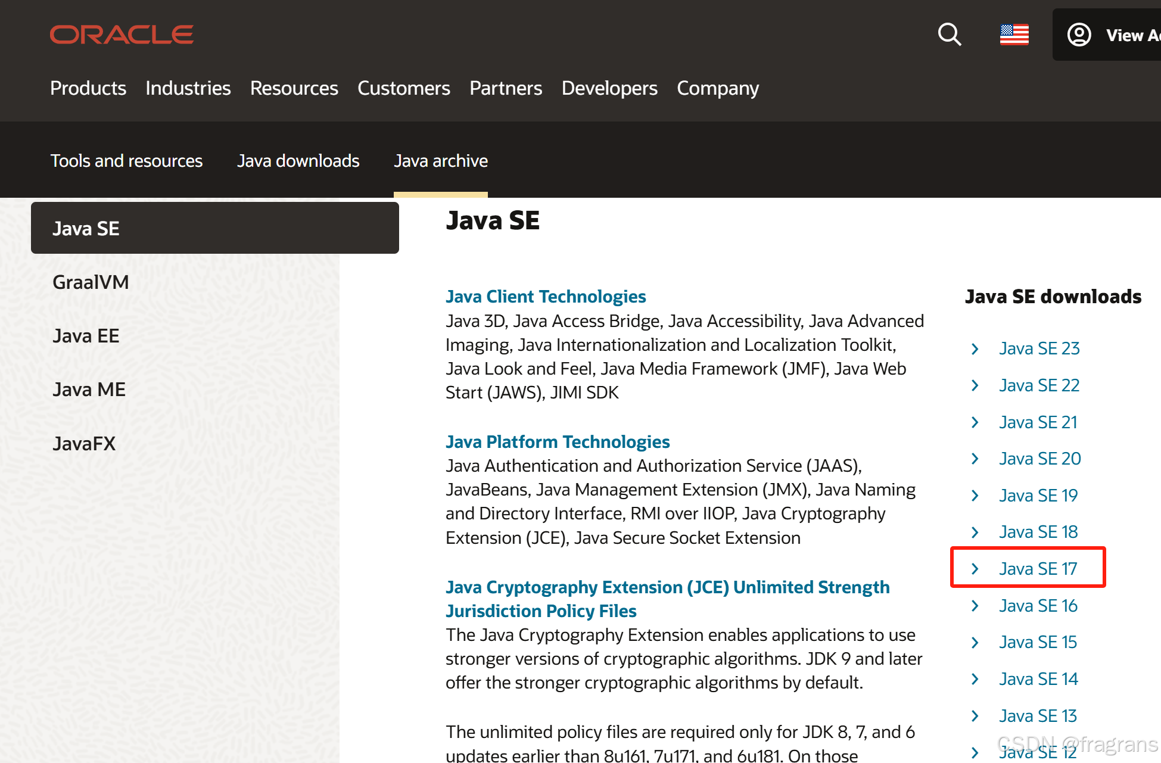
Task: Open the Java Client Technologies link
Action: tap(545, 297)
